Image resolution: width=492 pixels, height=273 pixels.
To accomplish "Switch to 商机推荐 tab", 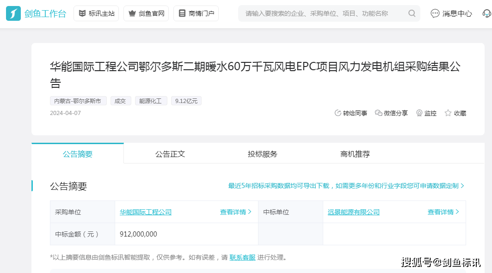I will coord(355,154).
